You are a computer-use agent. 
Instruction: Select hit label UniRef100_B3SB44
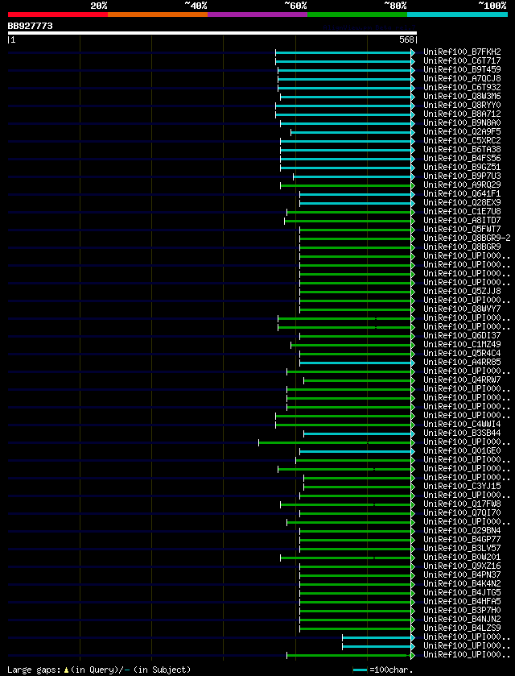pyautogui.click(x=462, y=433)
